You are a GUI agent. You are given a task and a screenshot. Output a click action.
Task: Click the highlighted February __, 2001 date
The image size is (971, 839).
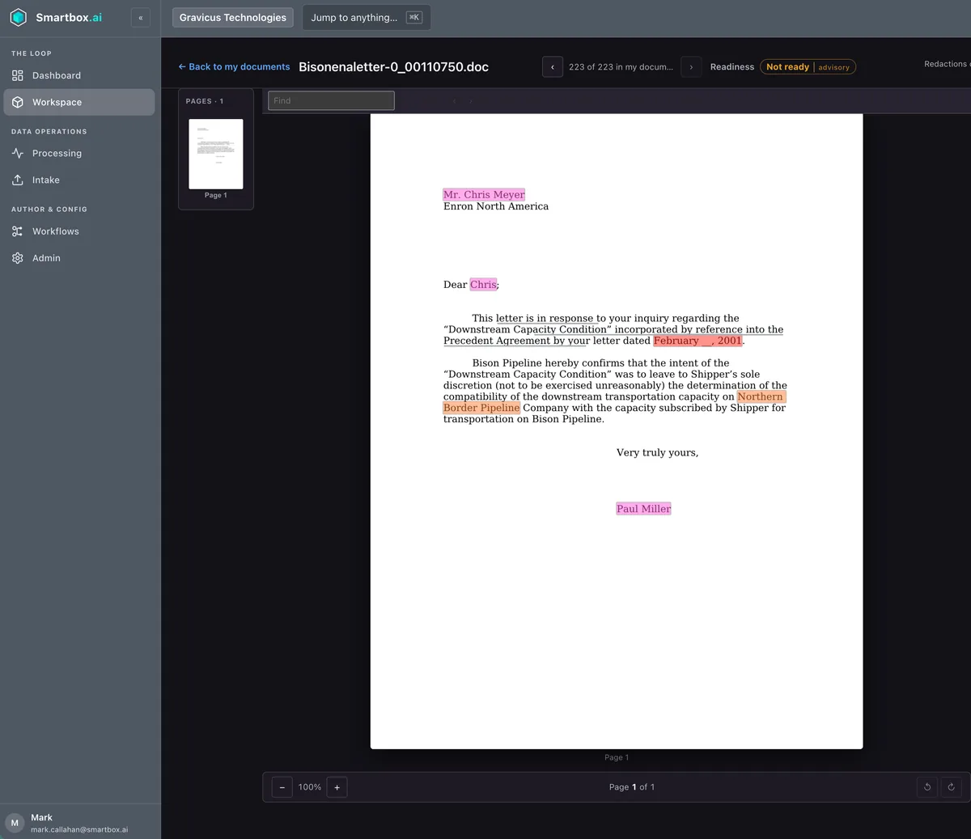698,341
